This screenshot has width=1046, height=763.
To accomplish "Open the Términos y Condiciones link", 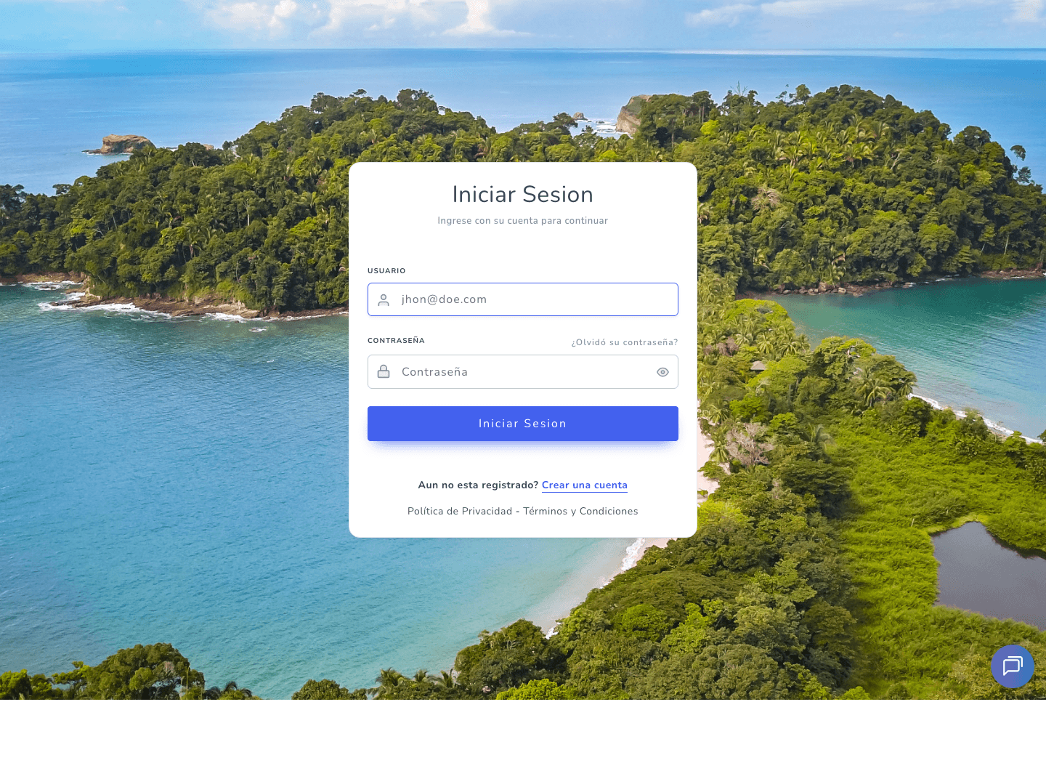I will click(x=580, y=511).
